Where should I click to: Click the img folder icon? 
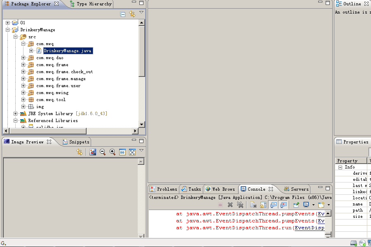(31, 106)
